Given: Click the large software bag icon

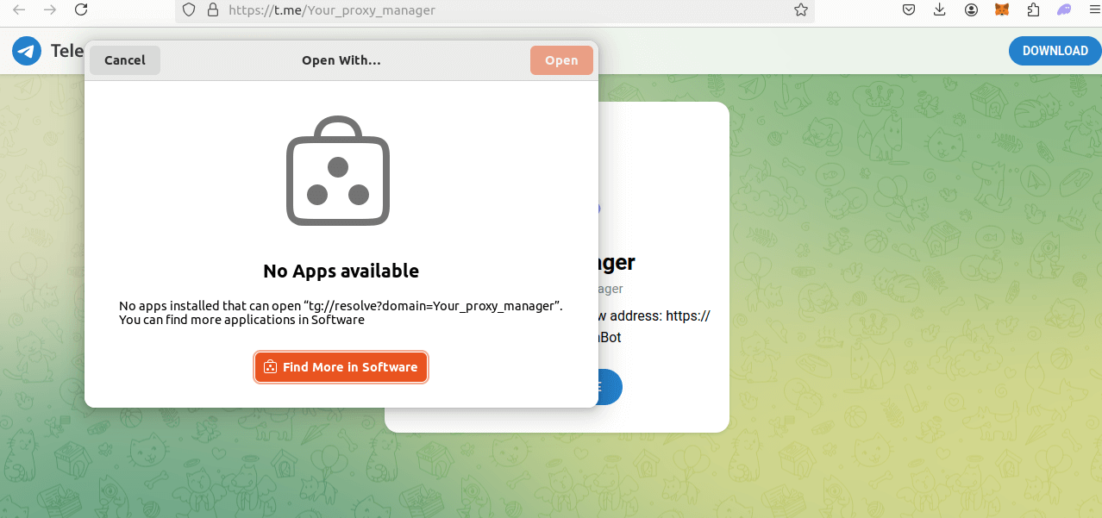Looking at the screenshot, I should tap(338, 172).
